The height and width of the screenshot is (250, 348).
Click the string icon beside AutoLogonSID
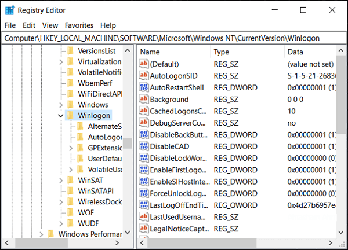144,75
